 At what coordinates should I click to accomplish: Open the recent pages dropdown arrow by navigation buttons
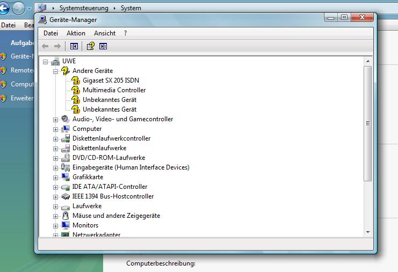[29, 9]
